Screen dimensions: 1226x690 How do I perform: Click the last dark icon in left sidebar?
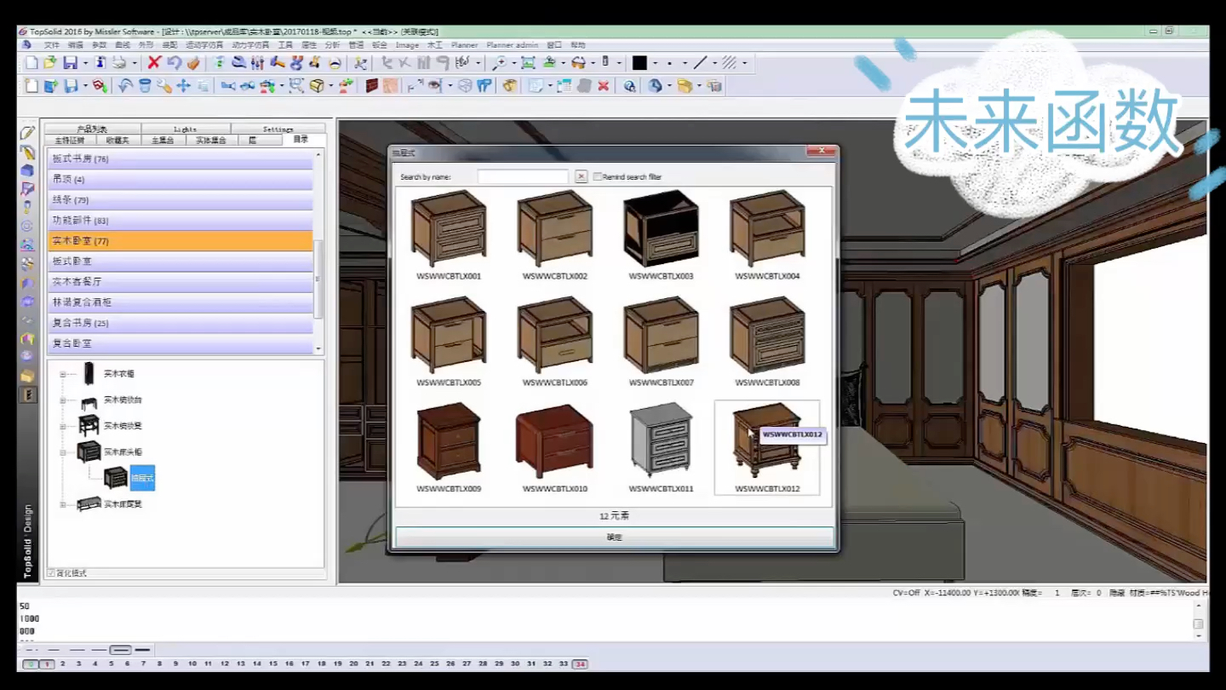[x=28, y=395]
